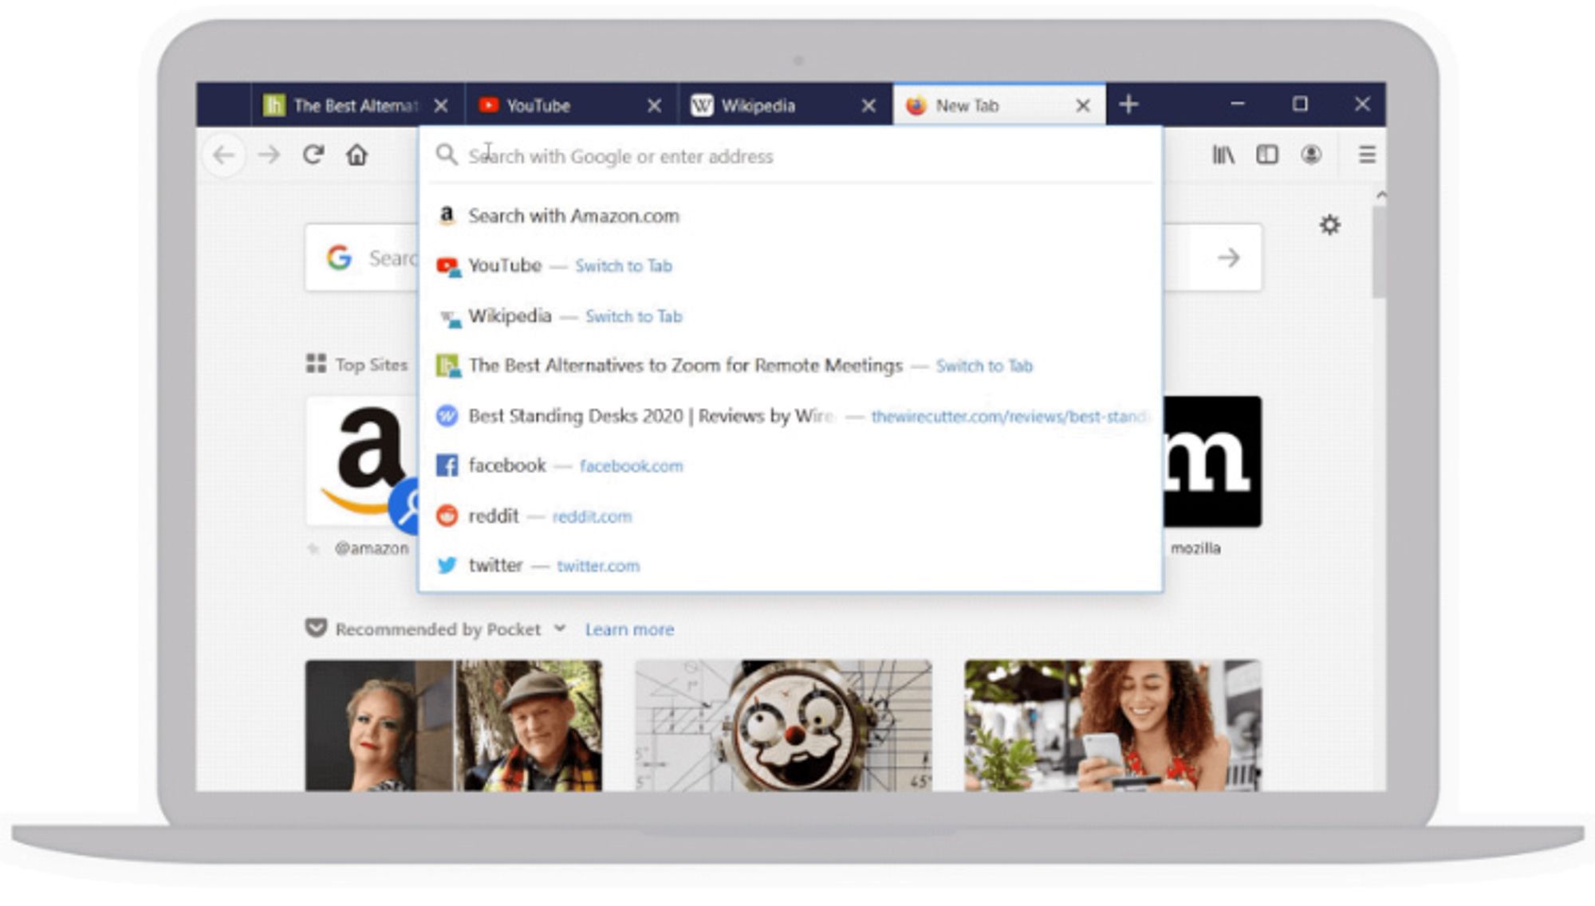Open the Firefox account icon
The height and width of the screenshot is (906, 1595).
coord(1311,155)
